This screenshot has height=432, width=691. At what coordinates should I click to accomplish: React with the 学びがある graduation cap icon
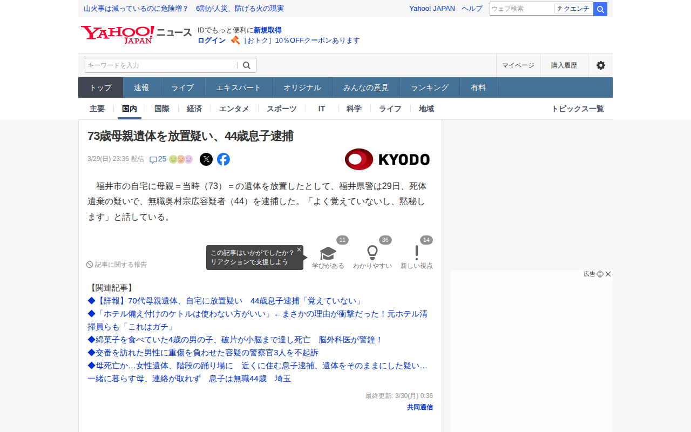[328, 253]
